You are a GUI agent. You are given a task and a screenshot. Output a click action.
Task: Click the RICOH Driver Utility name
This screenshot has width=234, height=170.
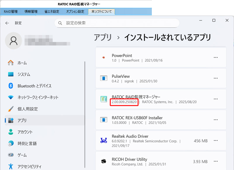pyautogui.click(x=129, y=159)
